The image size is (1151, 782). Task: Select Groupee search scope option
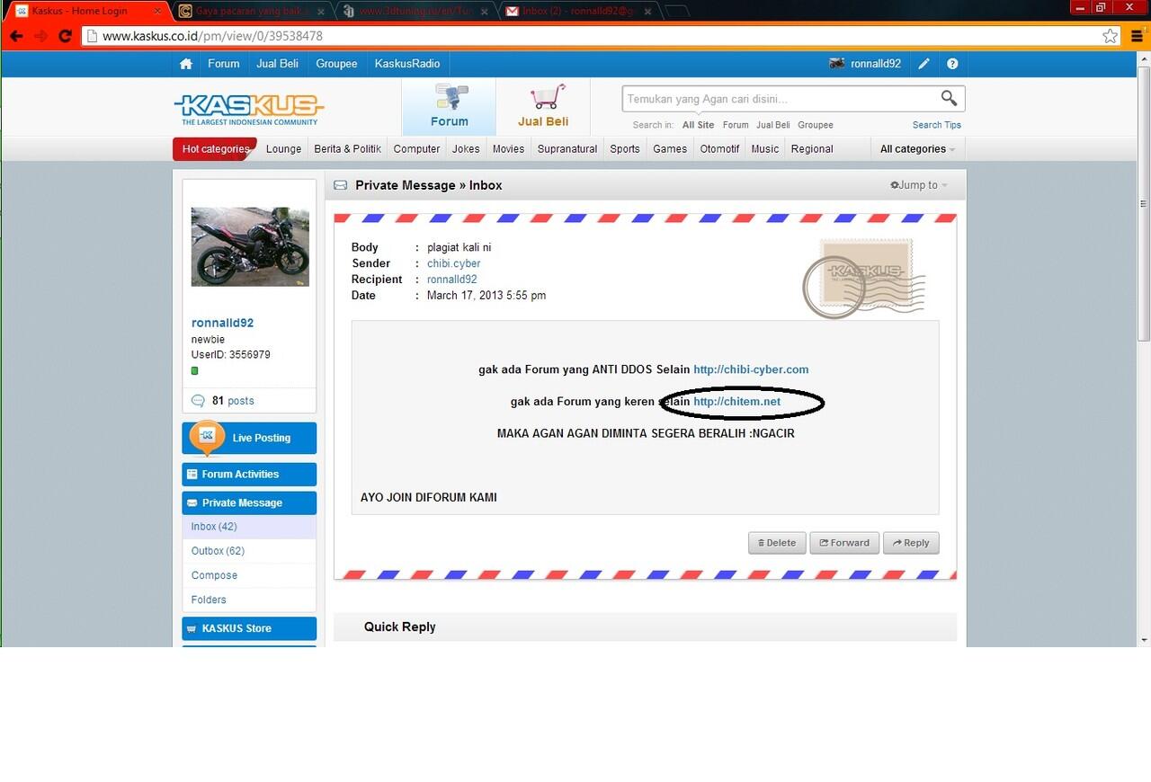(815, 125)
